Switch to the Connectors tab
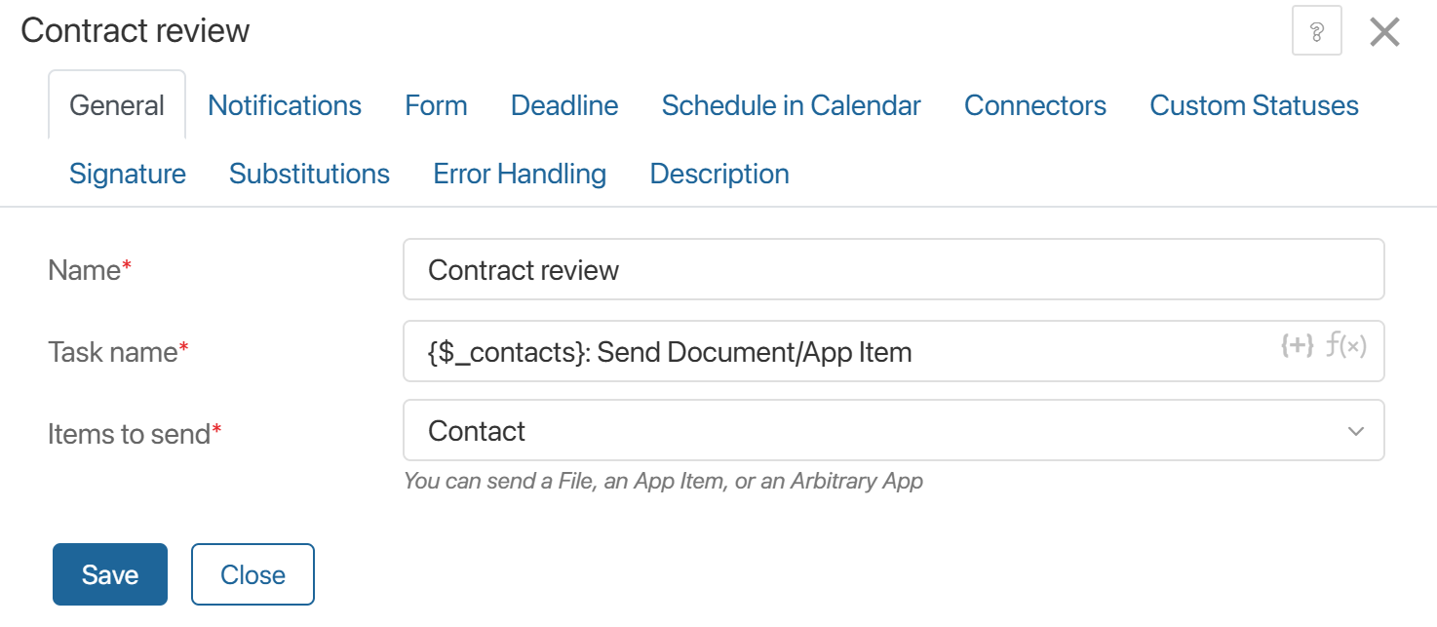 point(1035,105)
